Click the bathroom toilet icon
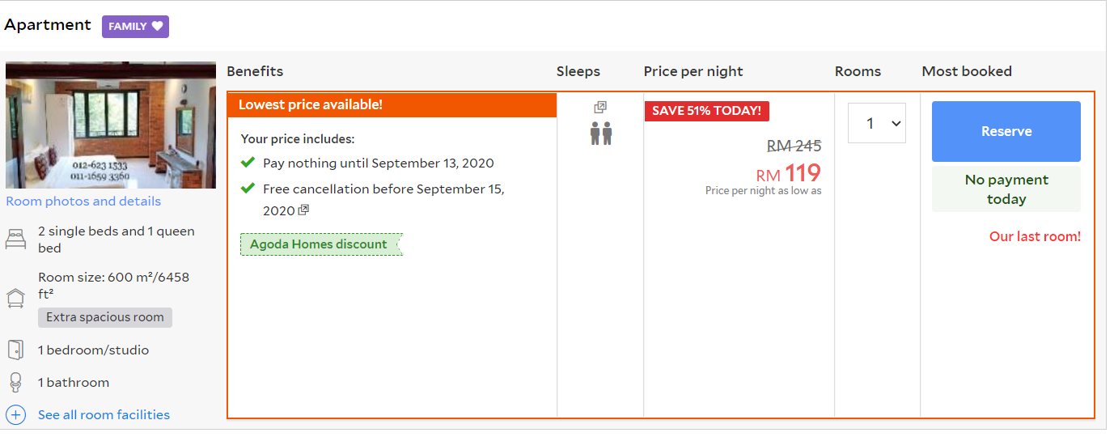 (x=15, y=382)
